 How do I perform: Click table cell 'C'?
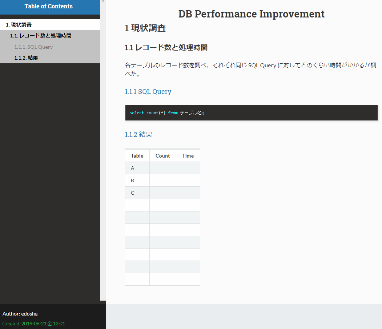(x=137, y=193)
